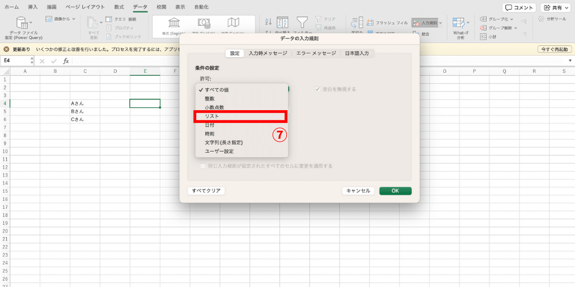Select the 設定 tab in the dialog
The width and height of the screenshot is (575, 287).
point(235,53)
